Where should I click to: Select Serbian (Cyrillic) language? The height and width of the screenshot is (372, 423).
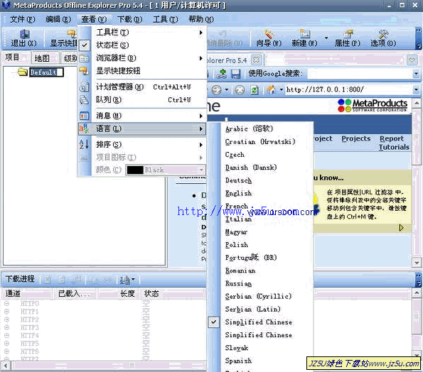[259, 296]
